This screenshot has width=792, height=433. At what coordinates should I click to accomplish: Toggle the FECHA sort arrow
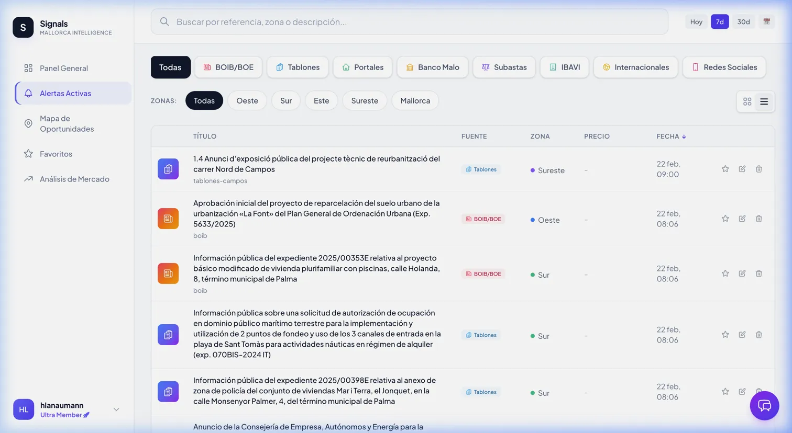[684, 136]
